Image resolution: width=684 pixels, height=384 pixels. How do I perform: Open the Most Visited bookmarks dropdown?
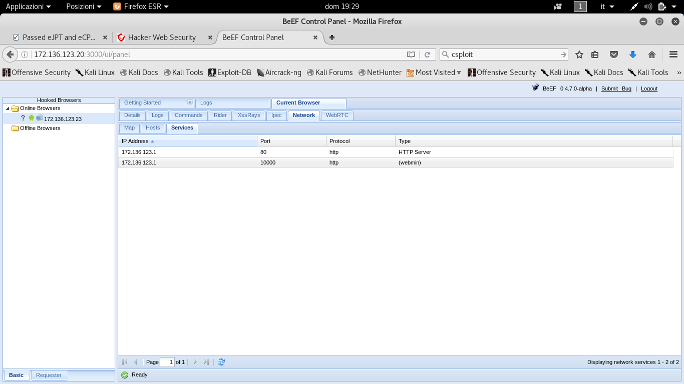point(434,72)
